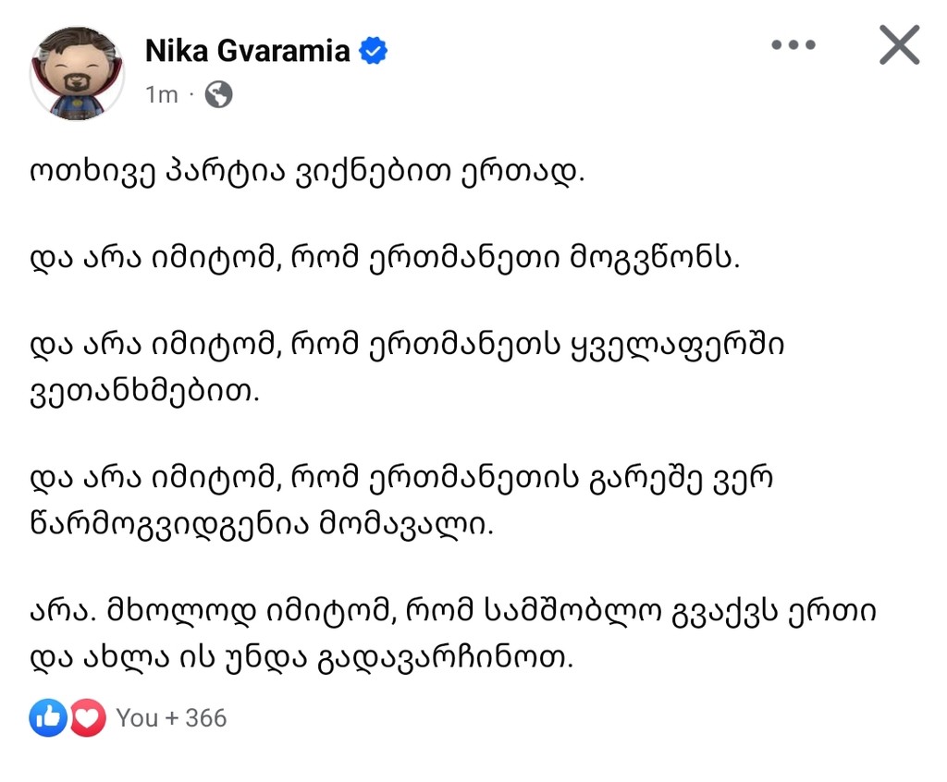Screen dimensions: 947x782
Task: Click the "1m" post timestamp
Action: pyautogui.click(x=161, y=94)
